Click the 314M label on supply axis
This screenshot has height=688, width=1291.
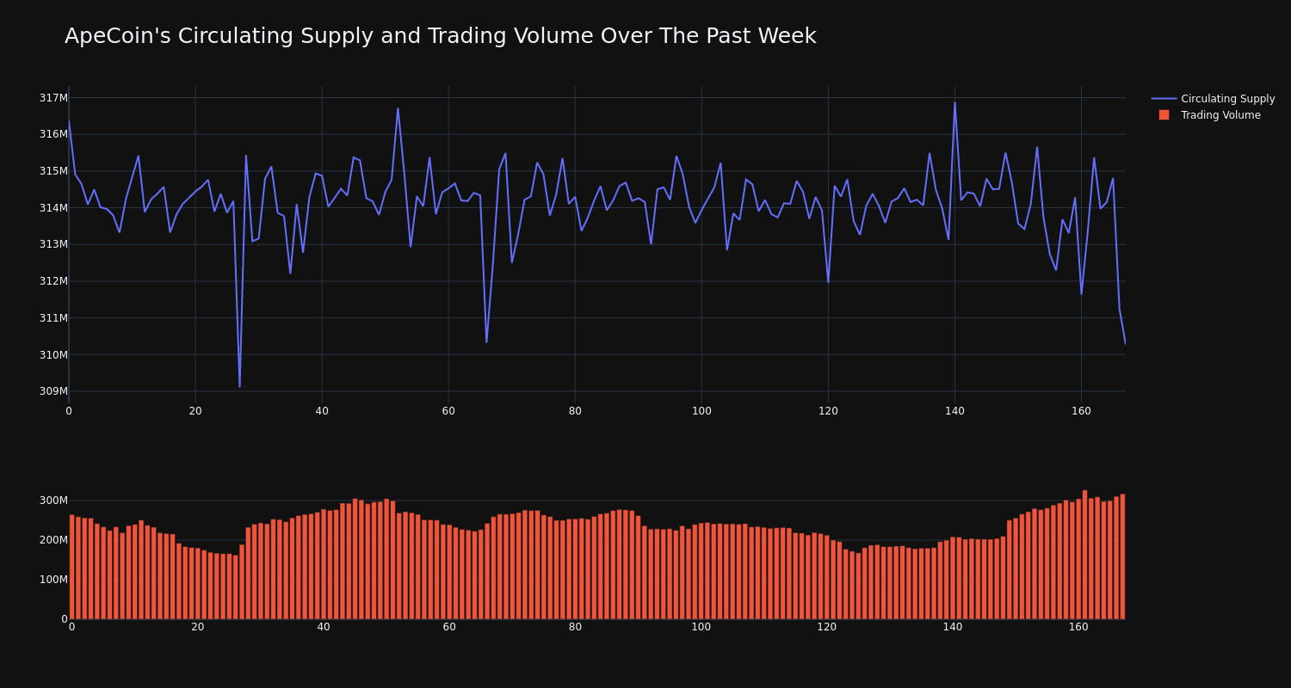53,208
